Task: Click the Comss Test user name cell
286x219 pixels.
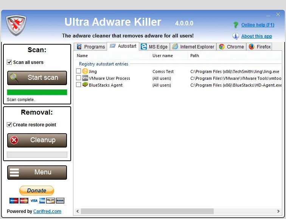Action: [x=163, y=71]
